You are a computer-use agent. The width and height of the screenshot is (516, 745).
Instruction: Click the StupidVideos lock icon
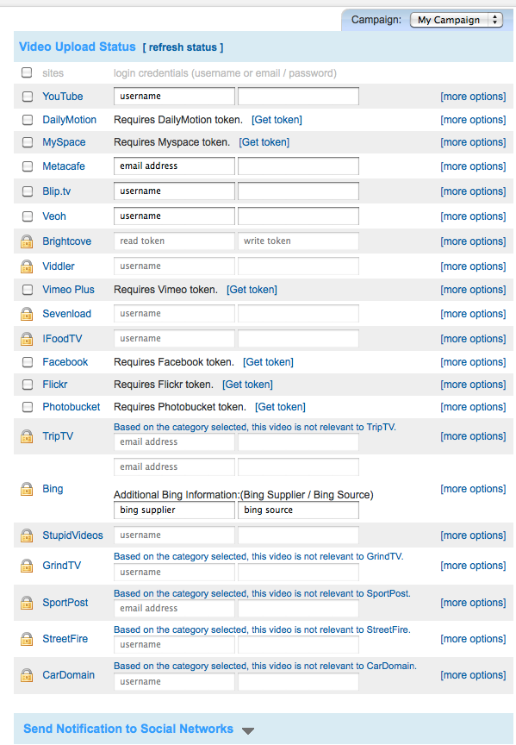point(27,535)
